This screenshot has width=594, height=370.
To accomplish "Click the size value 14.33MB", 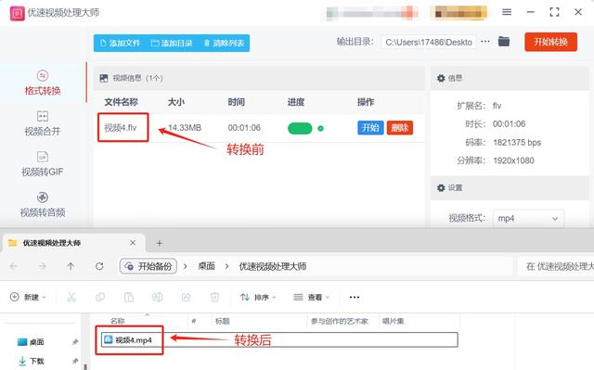I will [x=185, y=128].
